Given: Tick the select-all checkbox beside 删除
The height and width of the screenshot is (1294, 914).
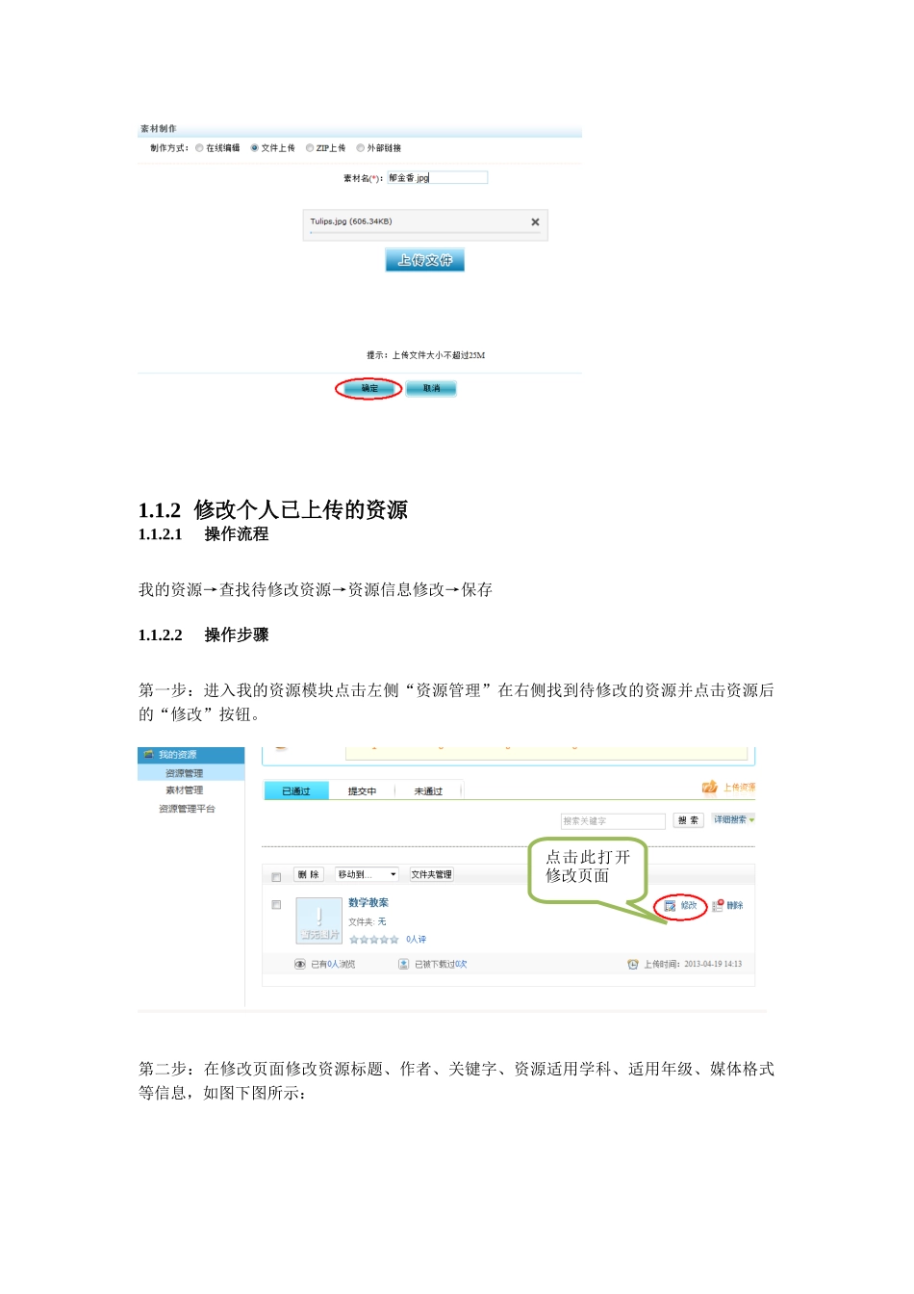Looking at the screenshot, I should click(276, 877).
